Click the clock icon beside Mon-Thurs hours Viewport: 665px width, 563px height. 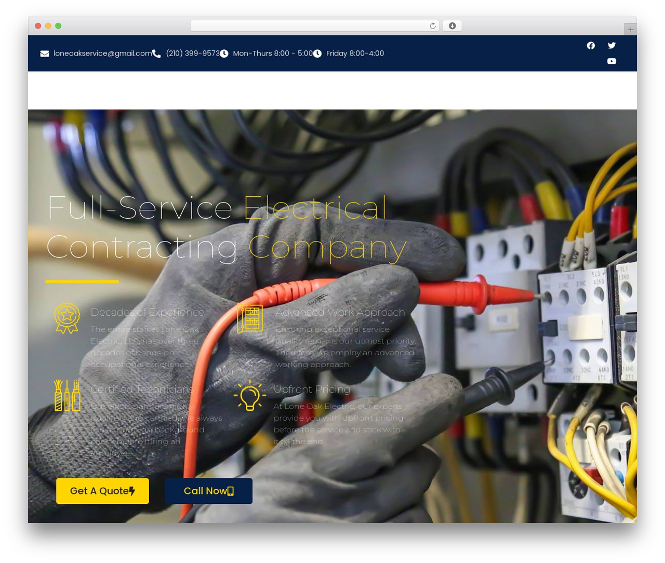click(224, 53)
